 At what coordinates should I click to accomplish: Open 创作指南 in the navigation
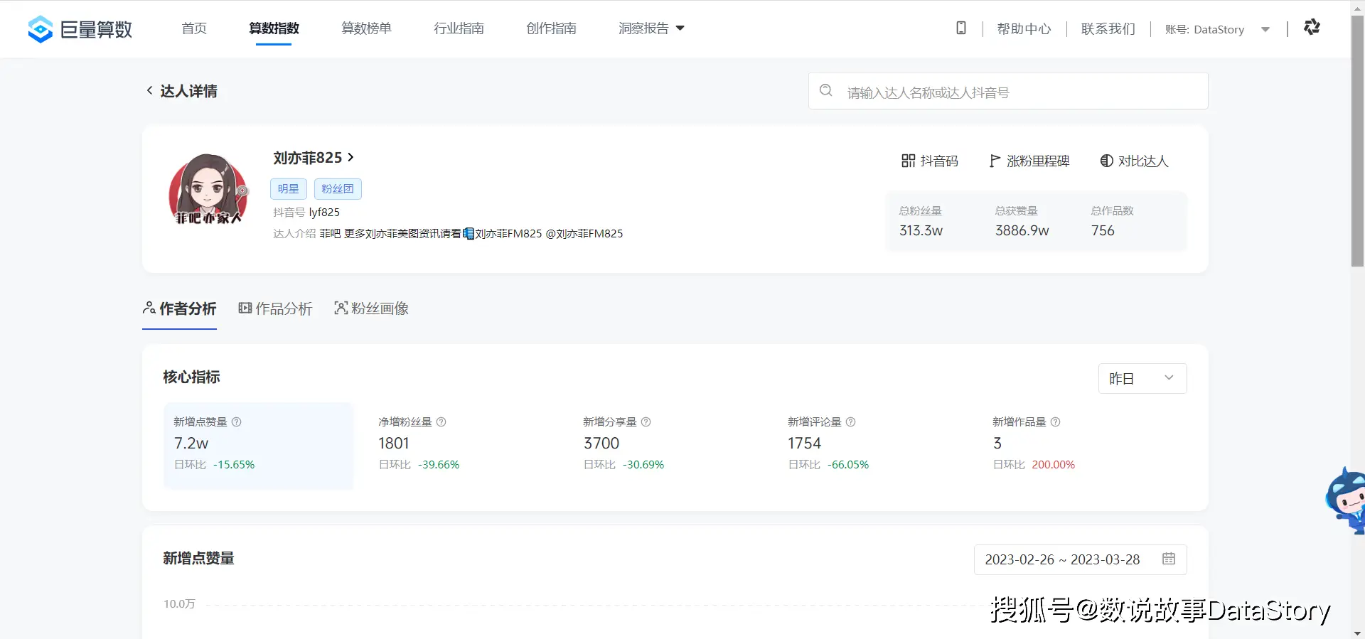551,28
